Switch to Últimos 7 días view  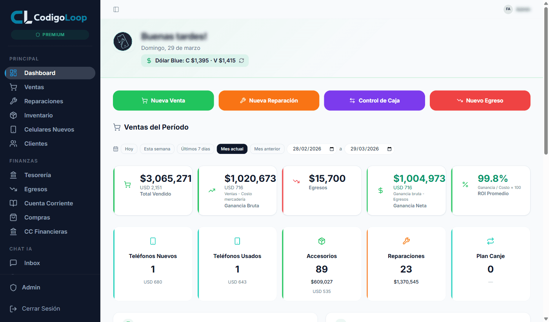click(x=195, y=149)
